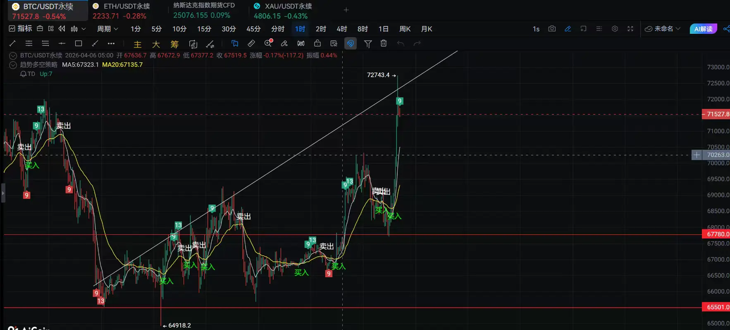
Task: Expand the 周期 period dropdown
Action: point(107,29)
